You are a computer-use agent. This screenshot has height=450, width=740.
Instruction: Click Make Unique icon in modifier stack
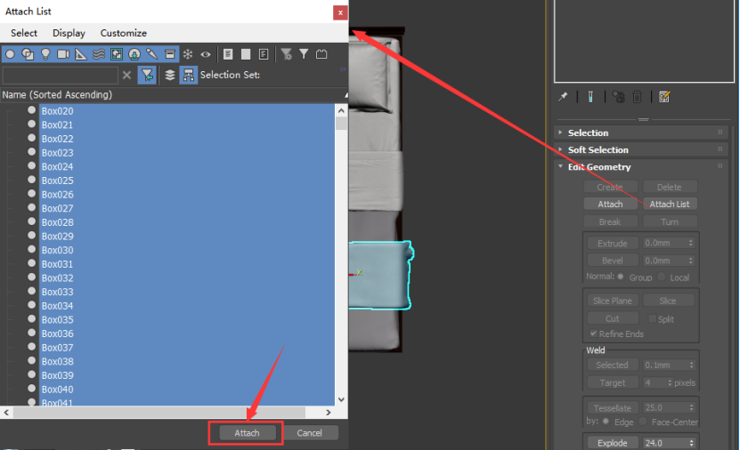click(x=618, y=97)
